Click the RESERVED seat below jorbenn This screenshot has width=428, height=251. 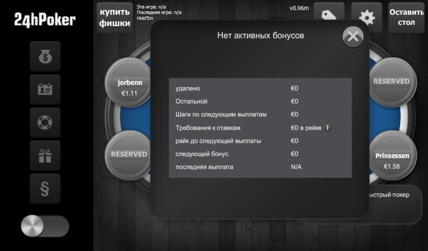(x=129, y=155)
